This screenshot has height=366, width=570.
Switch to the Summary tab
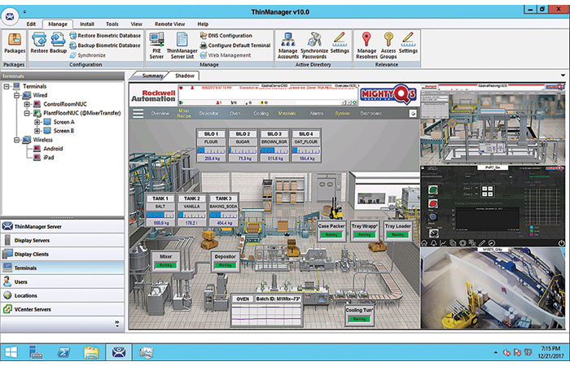pos(152,76)
